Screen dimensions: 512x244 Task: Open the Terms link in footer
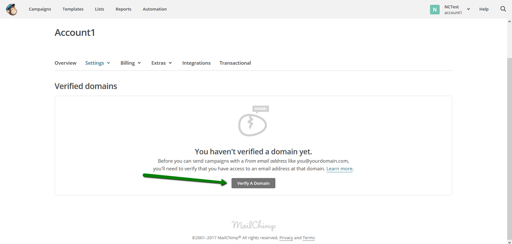coord(309,238)
